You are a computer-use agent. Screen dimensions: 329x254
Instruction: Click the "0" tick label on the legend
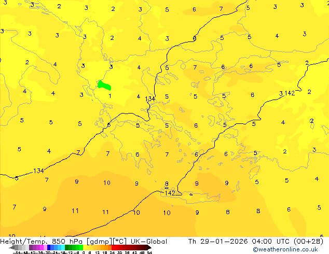coord(84,252)
